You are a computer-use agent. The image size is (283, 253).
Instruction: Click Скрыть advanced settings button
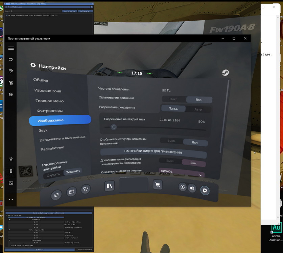coord(53,175)
